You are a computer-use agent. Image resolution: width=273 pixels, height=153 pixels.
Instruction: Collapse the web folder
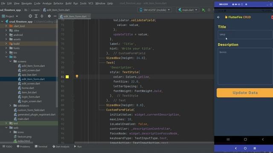coord(6,127)
